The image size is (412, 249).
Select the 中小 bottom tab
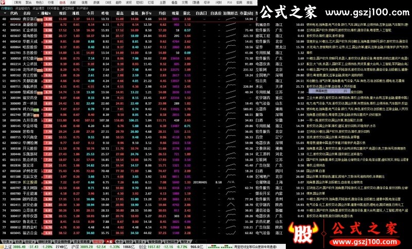119,241
